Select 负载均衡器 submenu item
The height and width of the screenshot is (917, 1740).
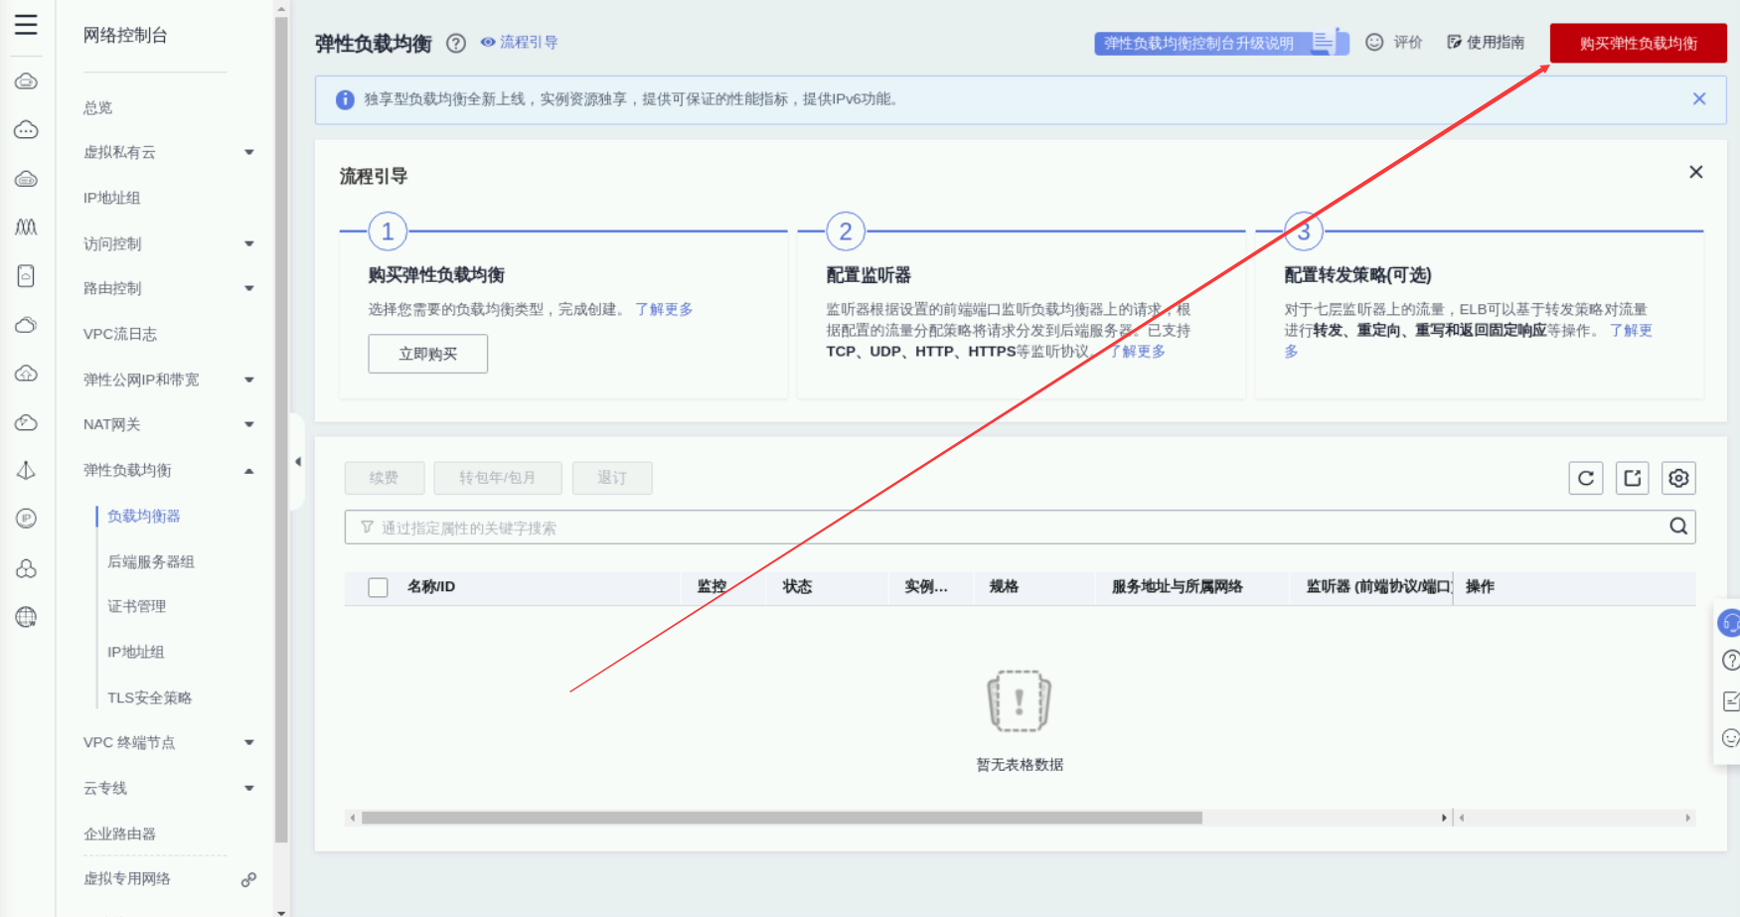point(144,516)
